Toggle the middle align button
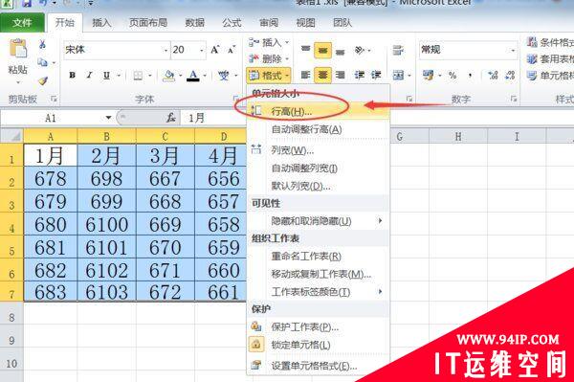Screen dimensions: 574x382 (322, 51)
